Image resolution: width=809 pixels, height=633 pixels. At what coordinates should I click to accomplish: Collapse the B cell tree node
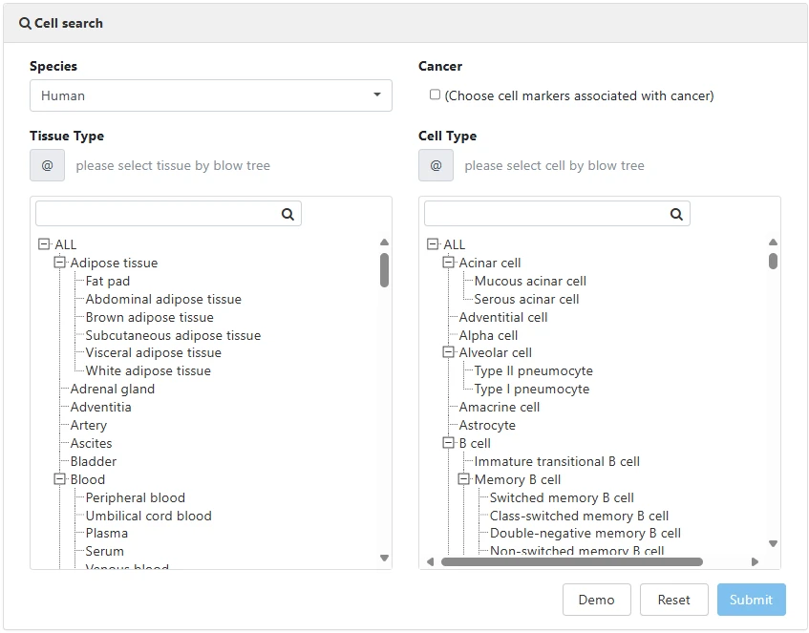pos(448,443)
